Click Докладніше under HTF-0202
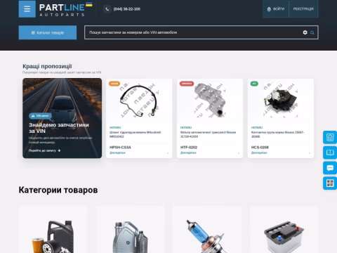Image resolution: width=337 pixels, height=253 pixels. (188, 153)
